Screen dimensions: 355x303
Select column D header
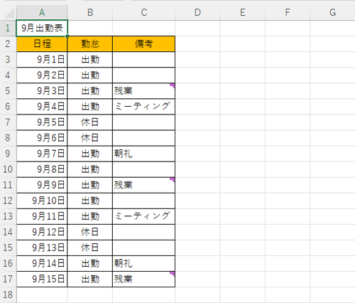197,12
